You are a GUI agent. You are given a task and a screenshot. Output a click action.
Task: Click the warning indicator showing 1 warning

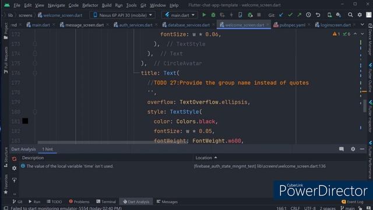pos(336,34)
